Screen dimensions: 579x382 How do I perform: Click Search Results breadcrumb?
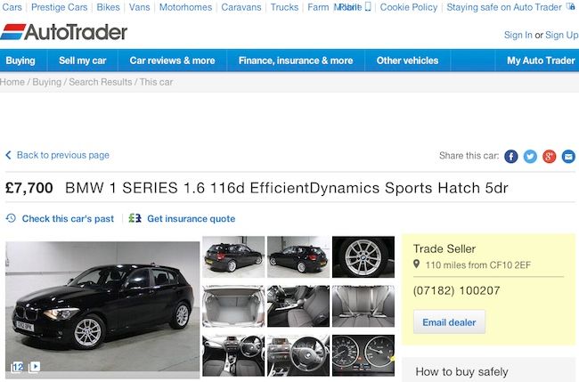(x=101, y=82)
